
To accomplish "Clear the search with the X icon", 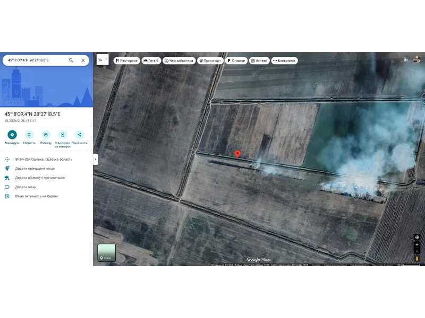I will (x=83, y=60).
